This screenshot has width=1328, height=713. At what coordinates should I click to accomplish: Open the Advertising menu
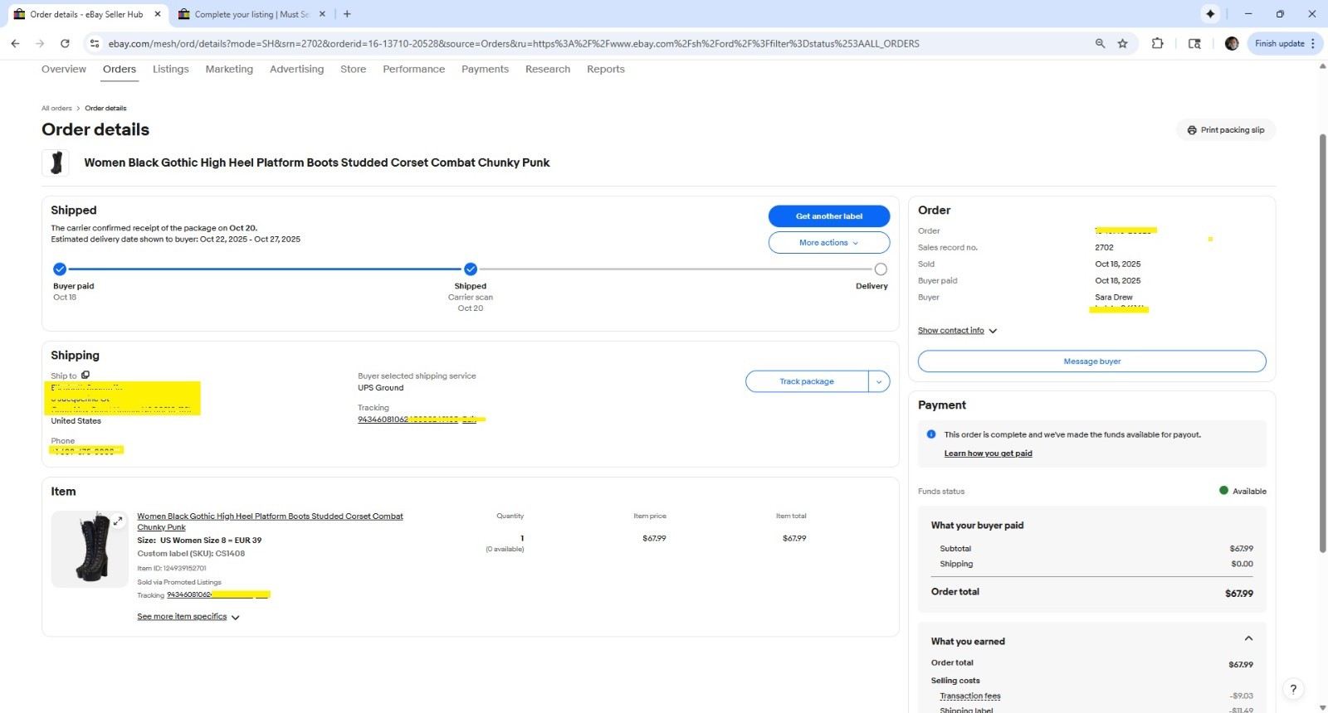pyautogui.click(x=296, y=70)
